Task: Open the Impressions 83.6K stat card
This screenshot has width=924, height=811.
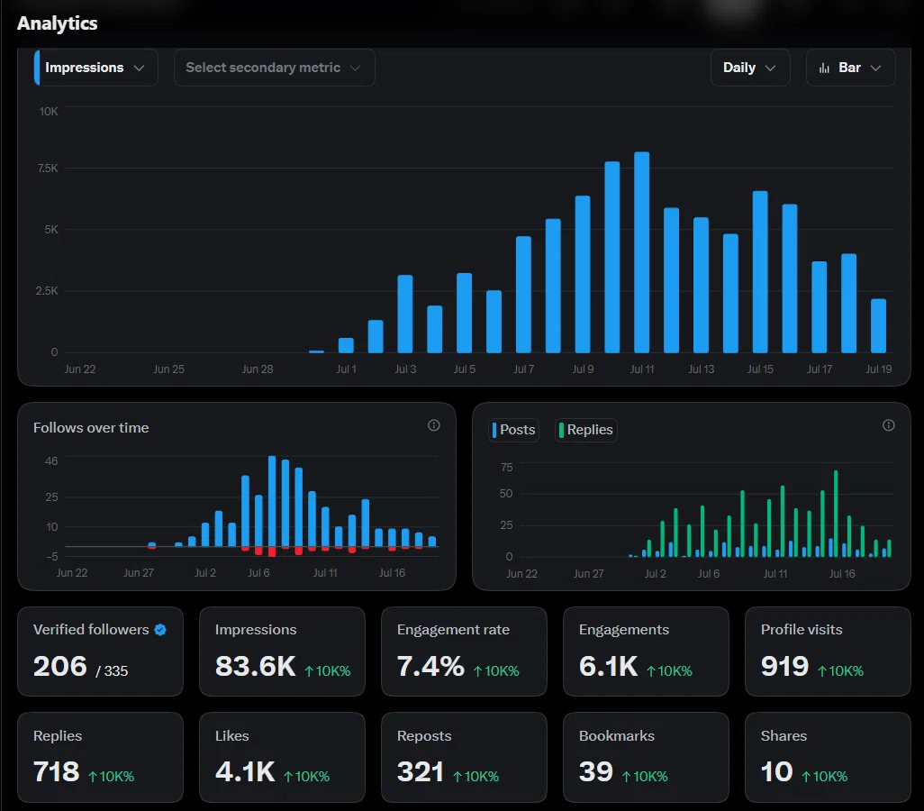Action: point(282,652)
